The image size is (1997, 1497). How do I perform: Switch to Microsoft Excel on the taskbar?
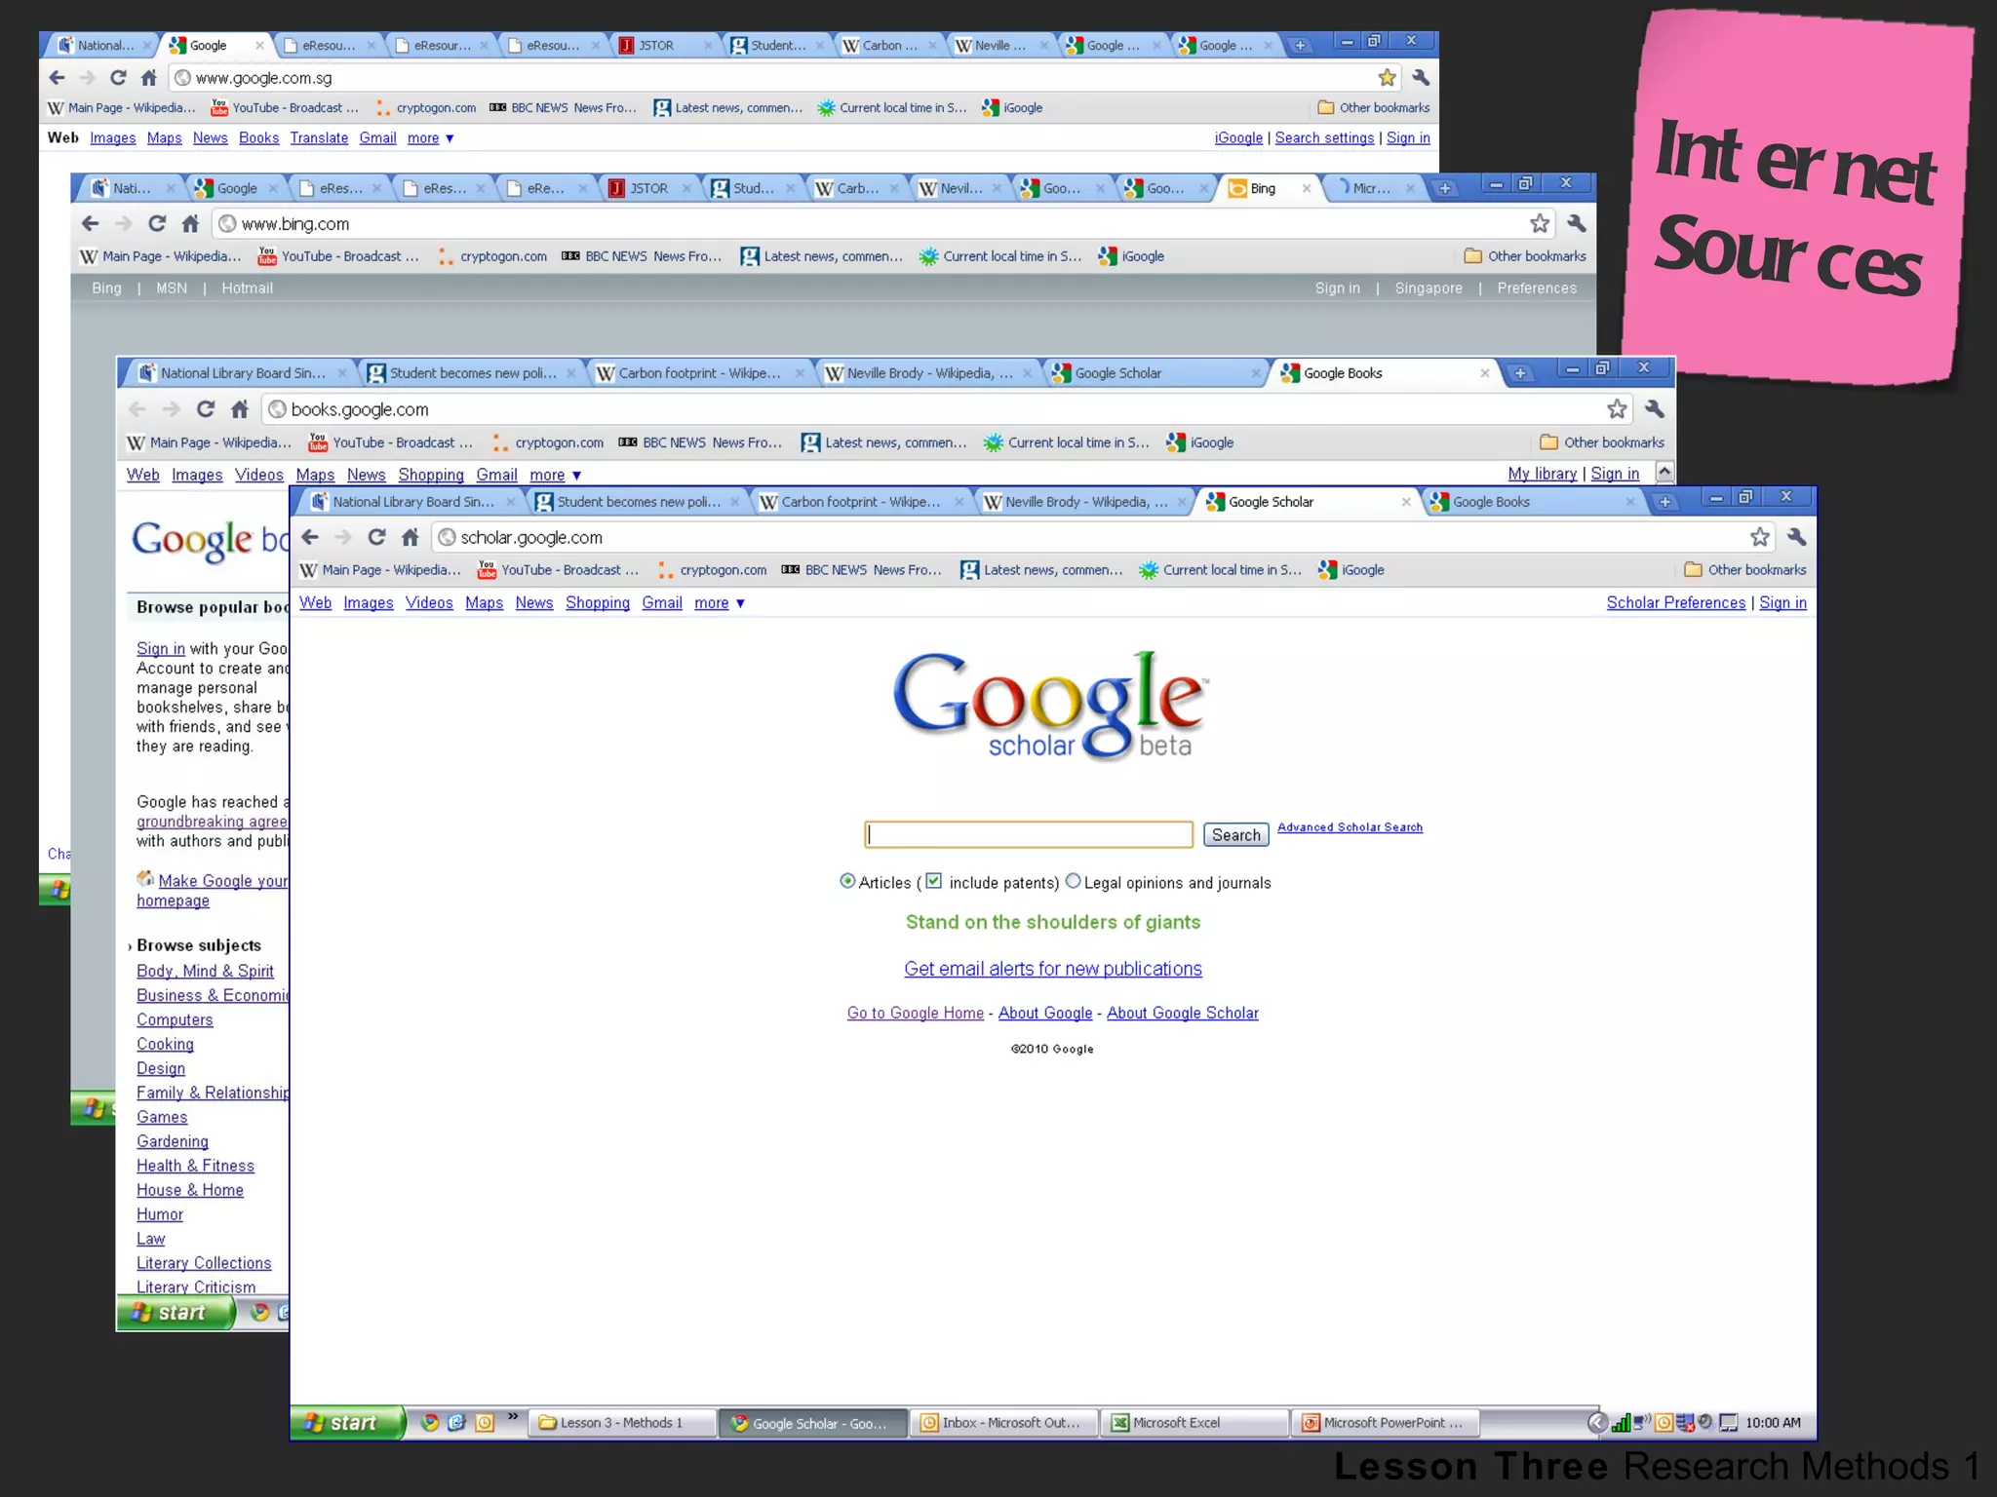[1194, 1423]
